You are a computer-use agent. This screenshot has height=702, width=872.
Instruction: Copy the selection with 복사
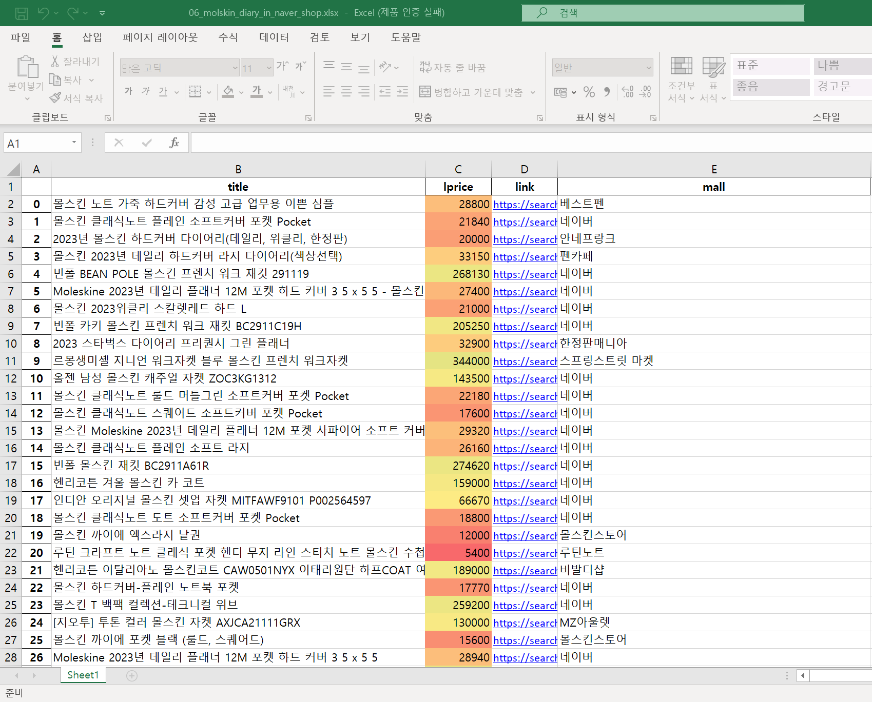click(65, 79)
